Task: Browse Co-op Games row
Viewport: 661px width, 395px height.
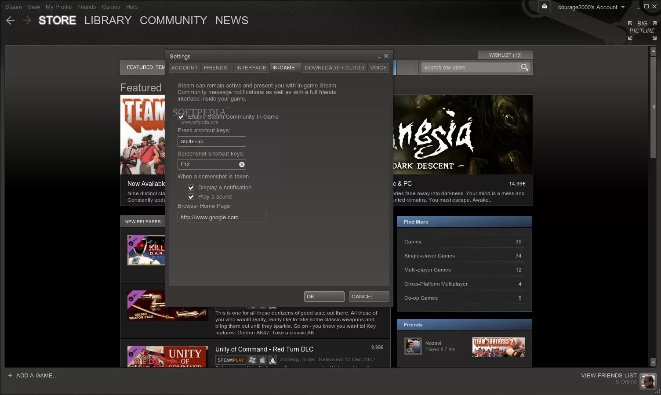Action: click(x=464, y=298)
